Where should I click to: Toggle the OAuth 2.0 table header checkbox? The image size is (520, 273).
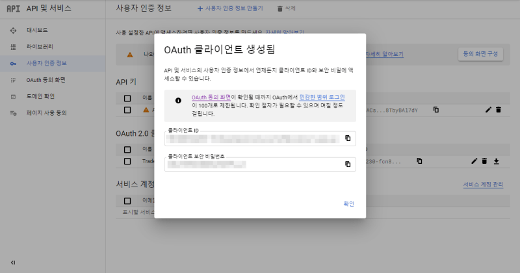(127, 149)
